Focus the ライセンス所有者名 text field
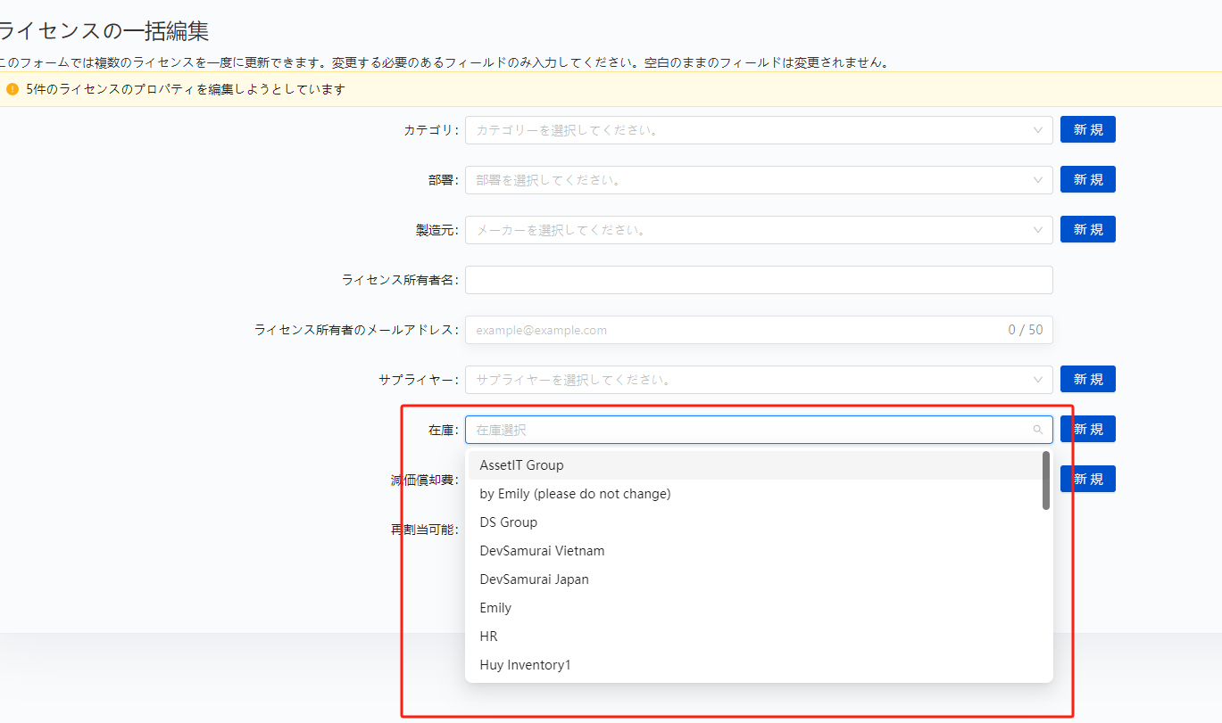The image size is (1222, 723). [x=759, y=280]
